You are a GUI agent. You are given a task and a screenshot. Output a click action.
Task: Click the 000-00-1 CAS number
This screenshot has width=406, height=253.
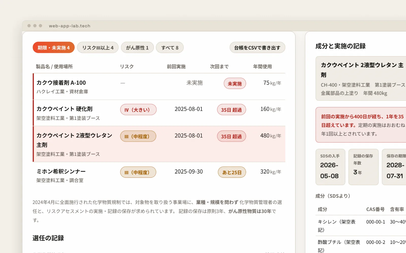[x=376, y=222]
